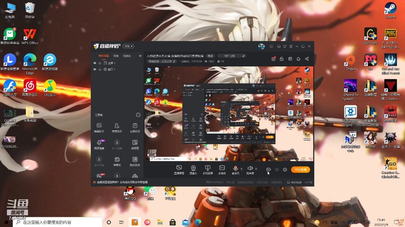The width and height of the screenshot is (405, 227).
Task: Click the 修改 button next to the stream title
Action: pos(210,56)
